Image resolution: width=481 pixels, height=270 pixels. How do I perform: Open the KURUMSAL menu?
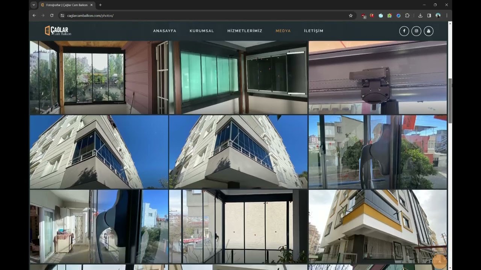[x=202, y=31]
